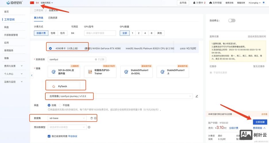The height and width of the screenshot is (143, 269).
Task: Open the 分段计费 link
Action: (233, 128)
